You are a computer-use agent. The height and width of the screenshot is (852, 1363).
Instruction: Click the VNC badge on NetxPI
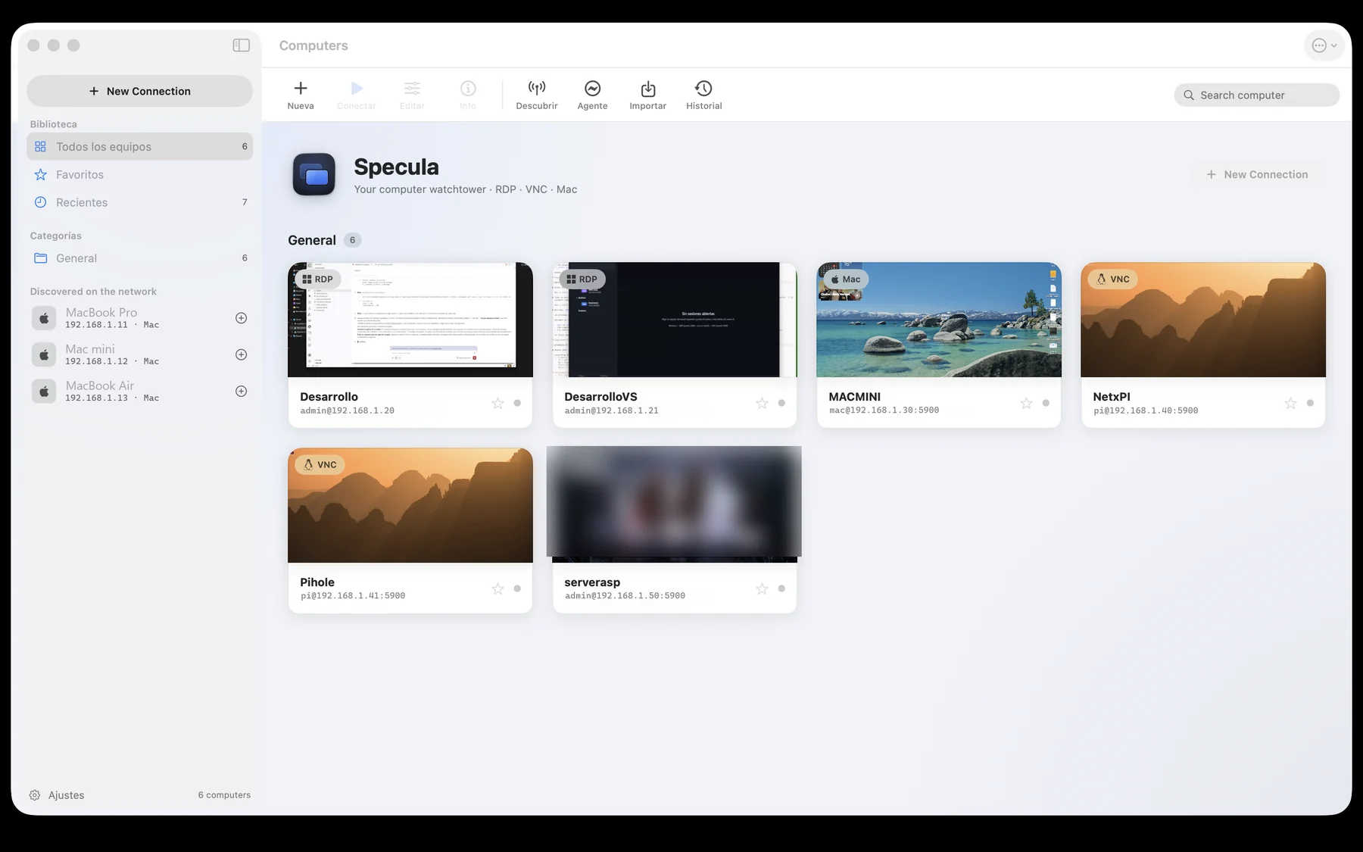pyautogui.click(x=1113, y=279)
